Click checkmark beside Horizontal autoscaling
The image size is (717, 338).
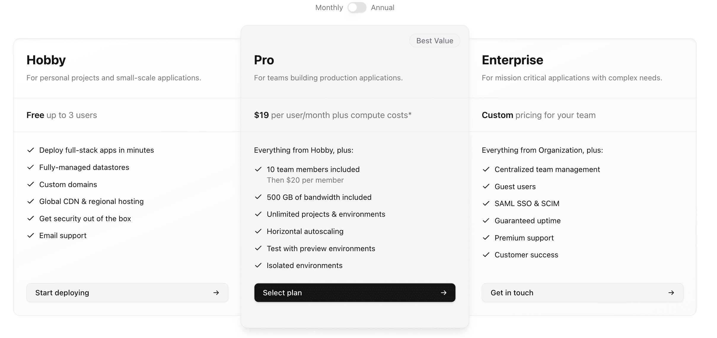258,231
